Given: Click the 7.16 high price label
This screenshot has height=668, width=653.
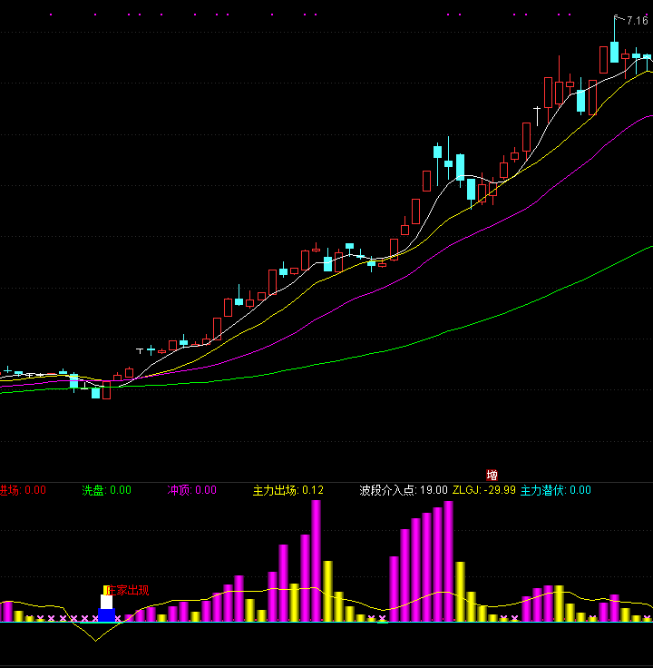Looking at the screenshot, I should click(x=637, y=21).
